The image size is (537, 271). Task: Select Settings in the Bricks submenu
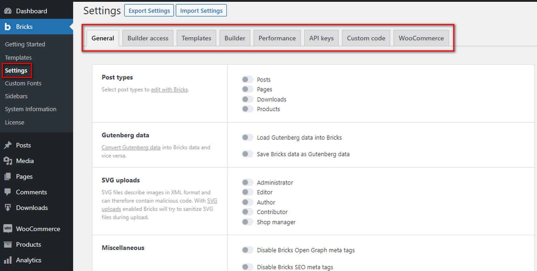point(16,70)
